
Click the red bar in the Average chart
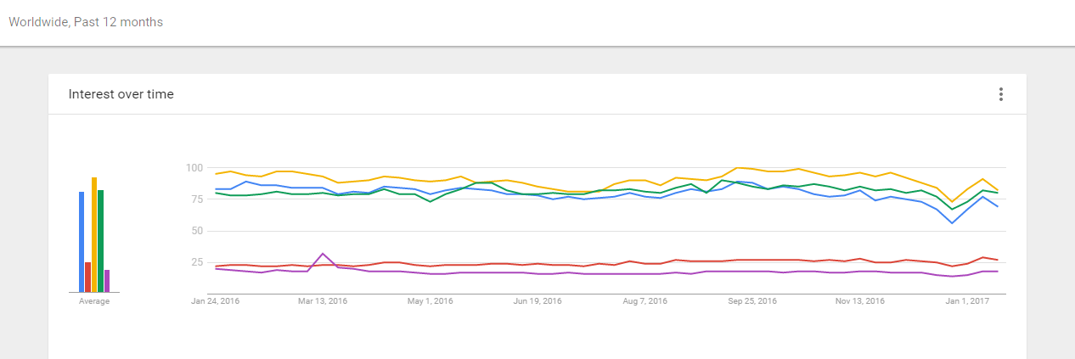tap(87, 278)
